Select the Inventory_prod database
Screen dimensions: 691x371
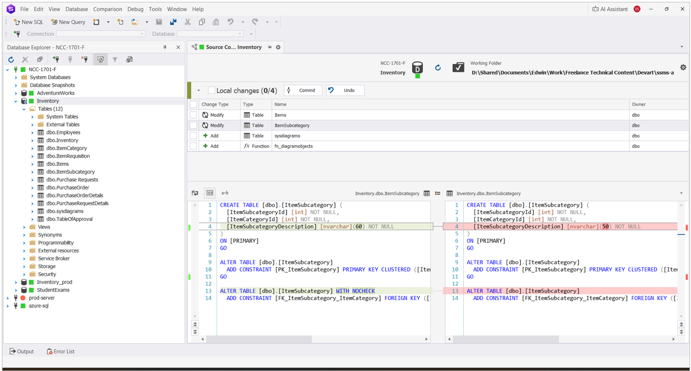tap(55, 282)
